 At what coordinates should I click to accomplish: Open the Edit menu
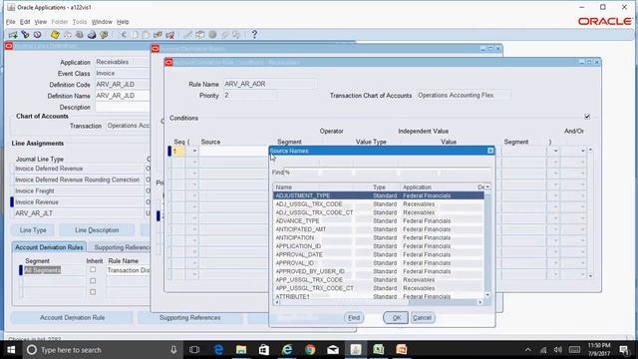click(25, 22)
